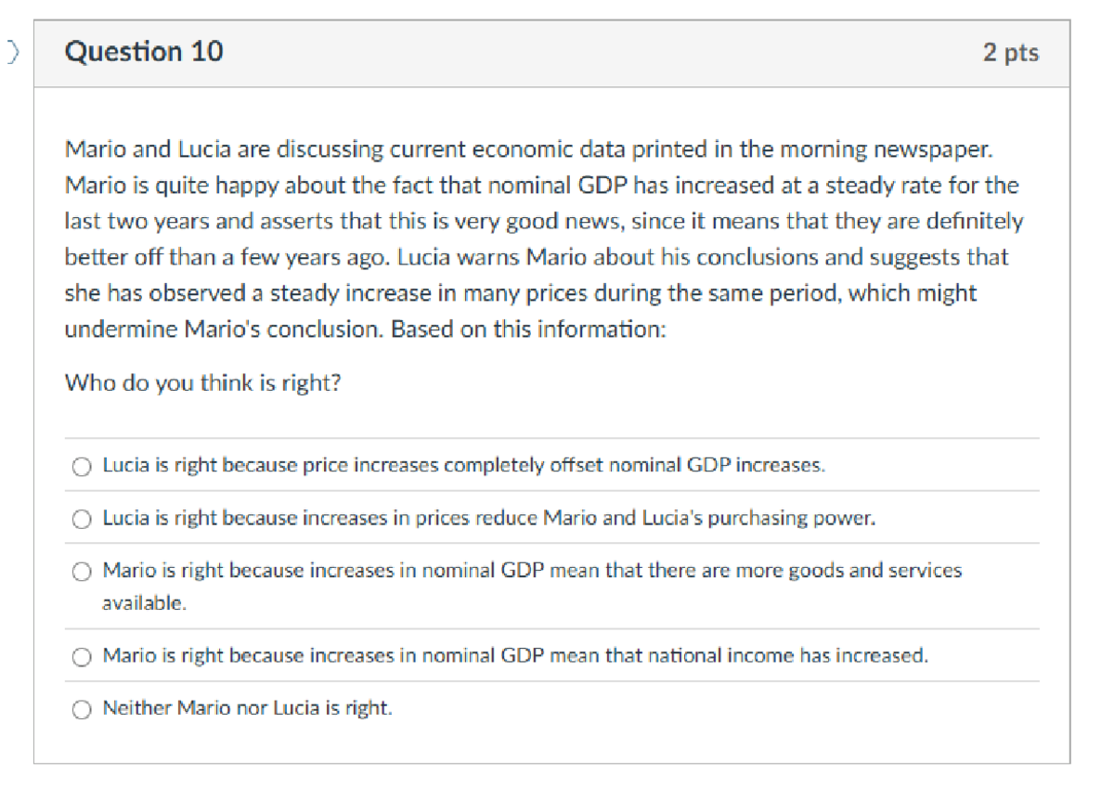Select the option about prices reducing purchasing power
This screenshot has width=1114, height=787.
(83, 518)
